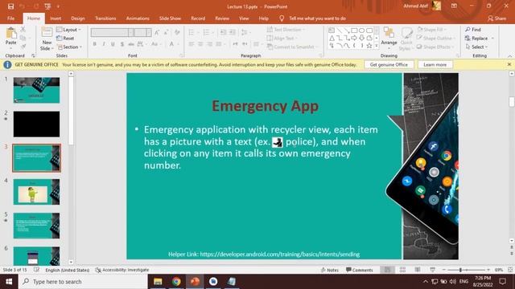This screenshot has width=515, height=289.
Task: Switch to the Design tab
Action: [78, 18]
